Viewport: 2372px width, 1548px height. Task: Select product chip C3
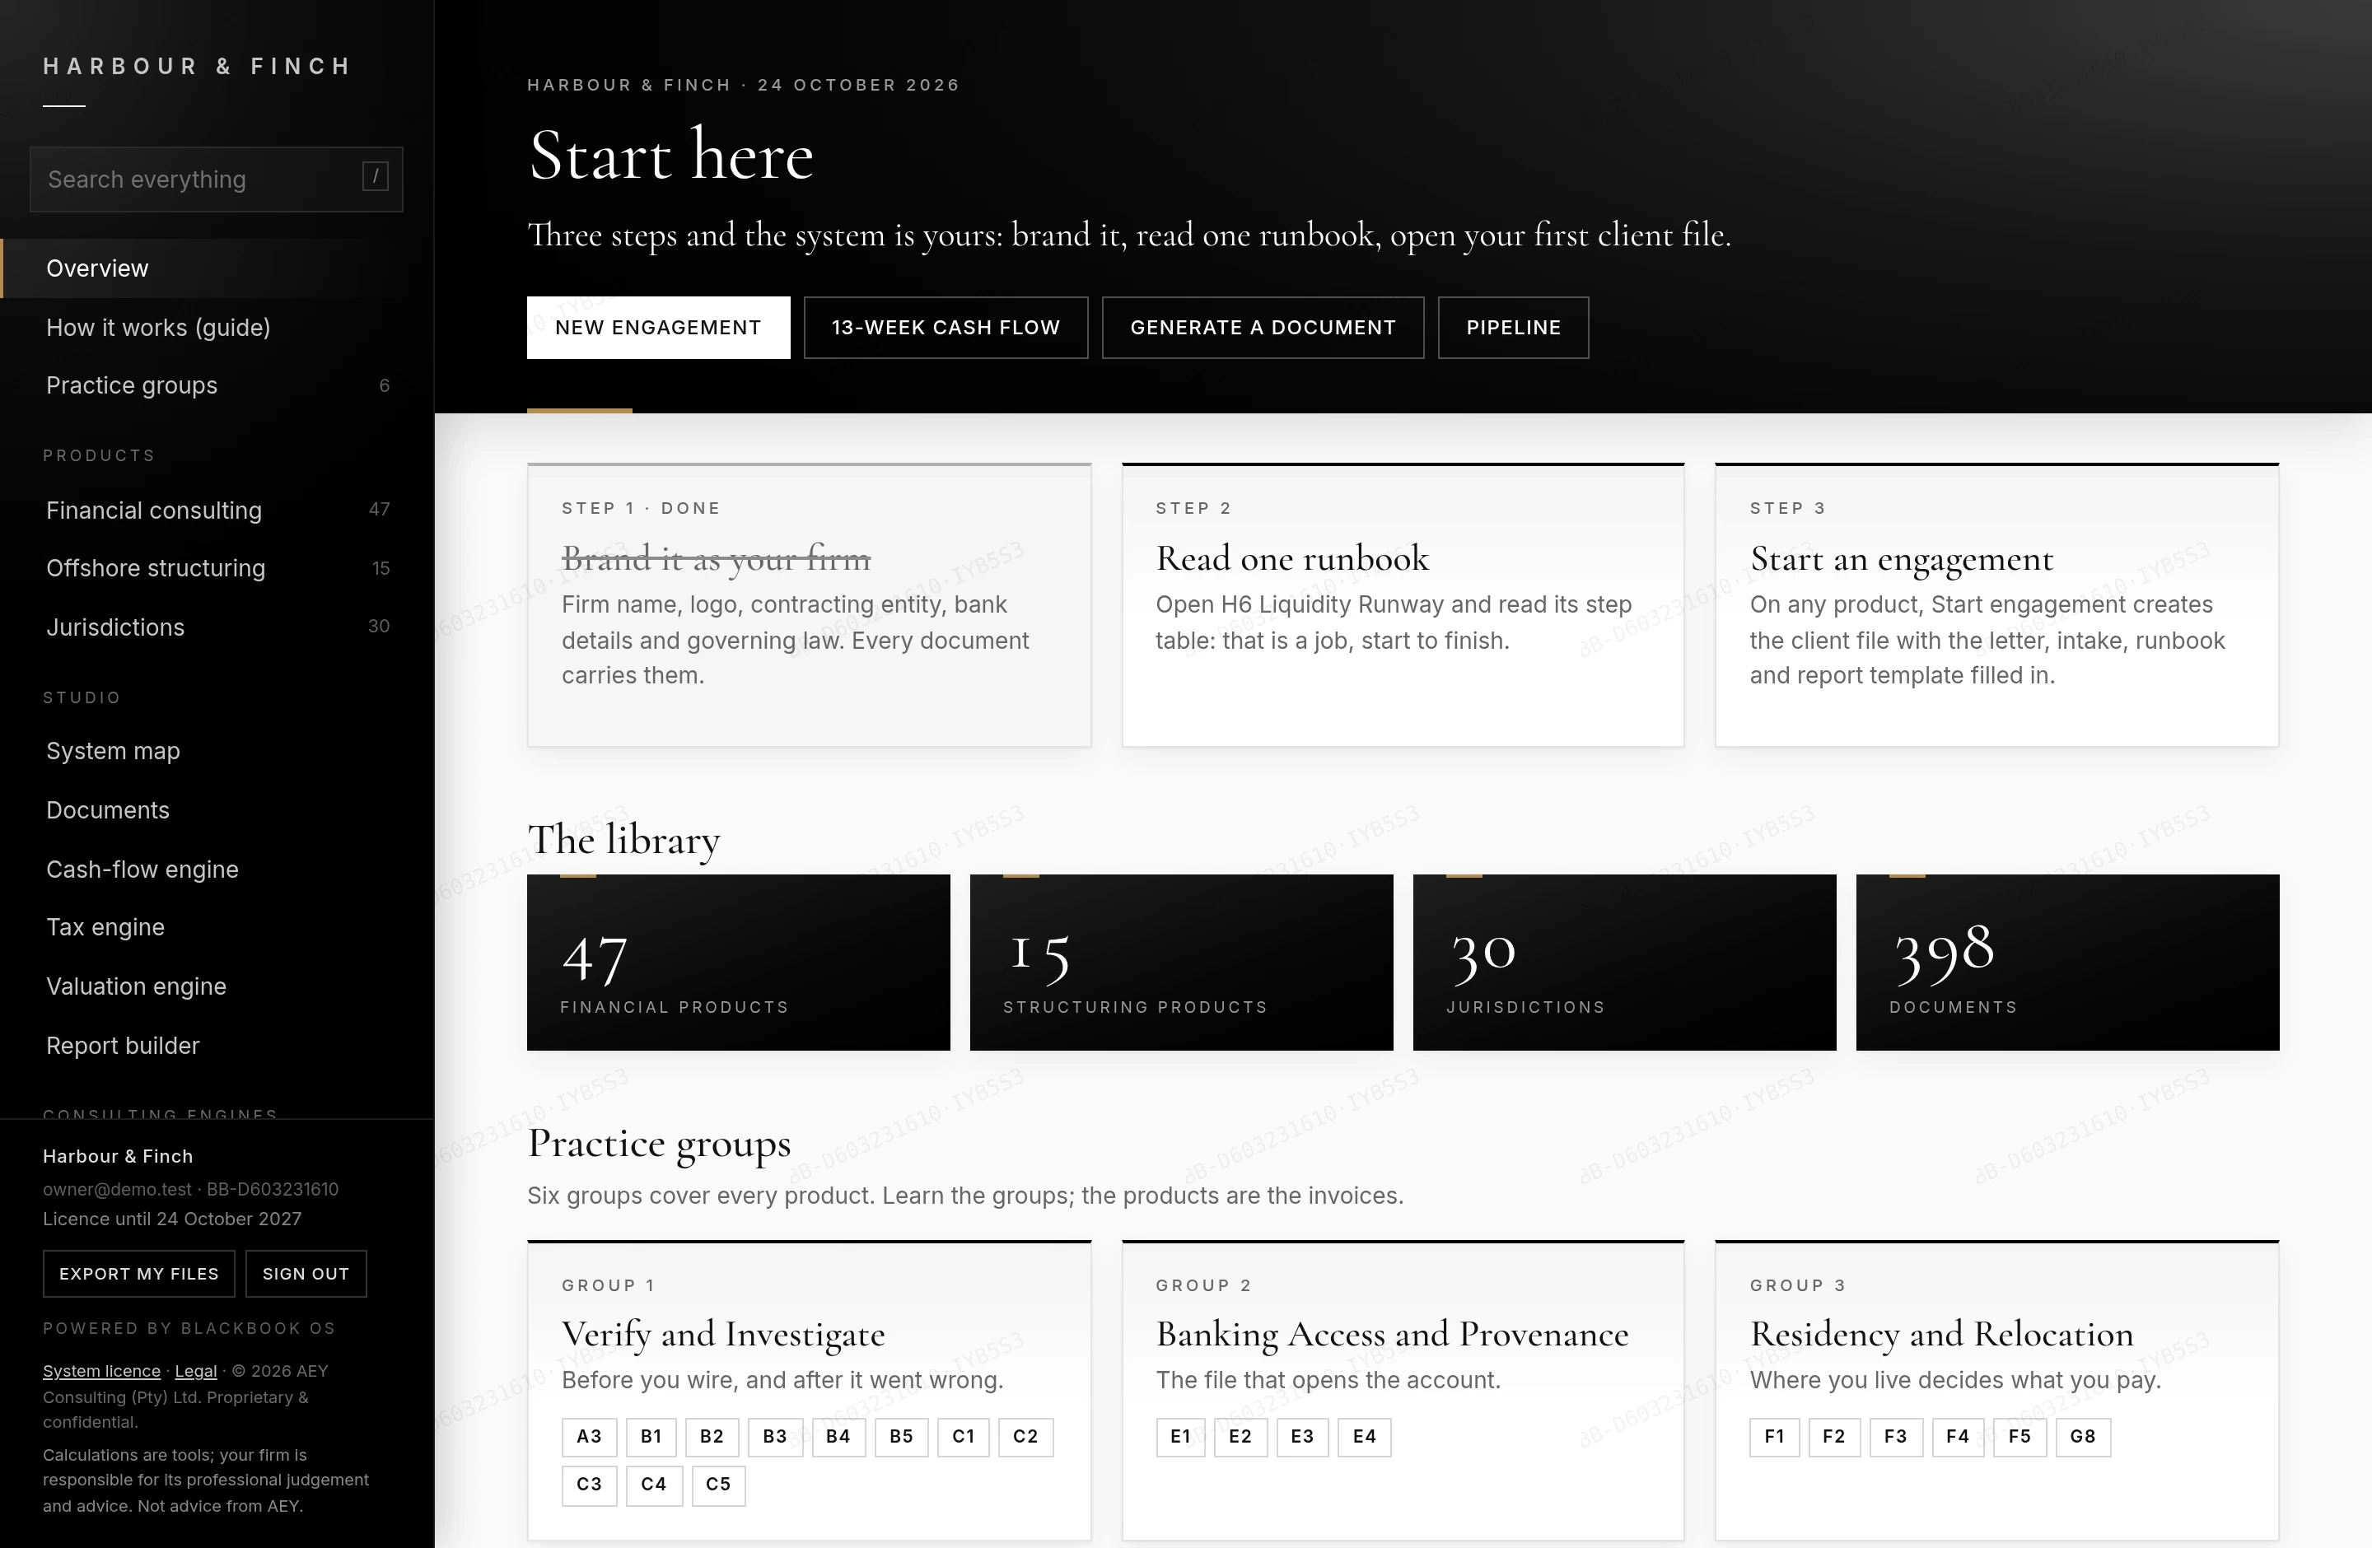[x=589, y=1485]
